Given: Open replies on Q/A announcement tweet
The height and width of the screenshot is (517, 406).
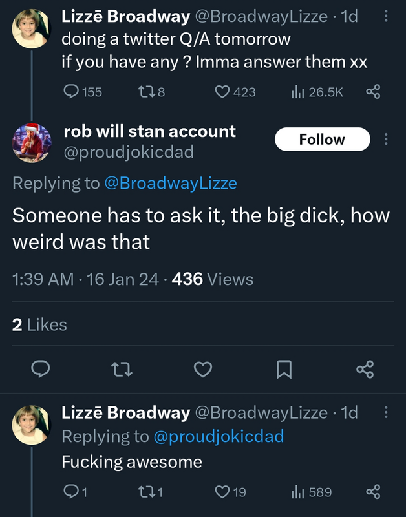Looking at the screenshot, I should tap(72, 92).
